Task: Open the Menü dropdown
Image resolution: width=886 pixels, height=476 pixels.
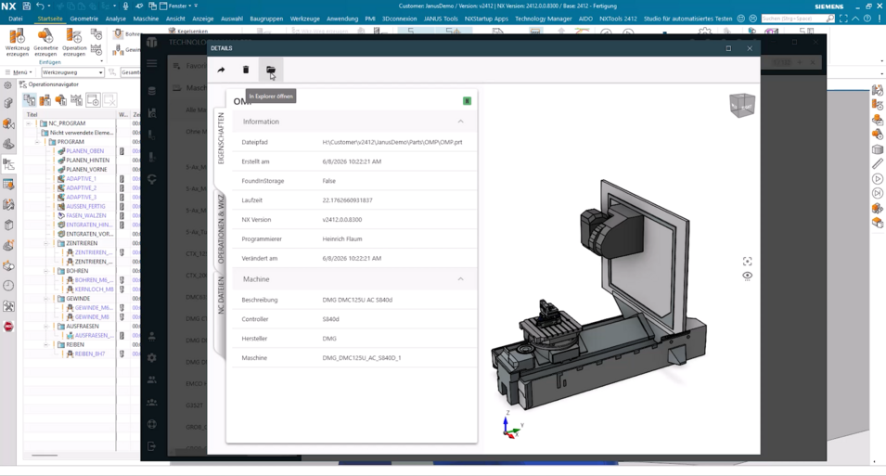Action: tap(19, 72)
